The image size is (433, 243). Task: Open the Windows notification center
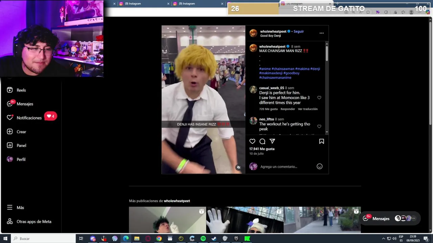(x=426, y=239)
